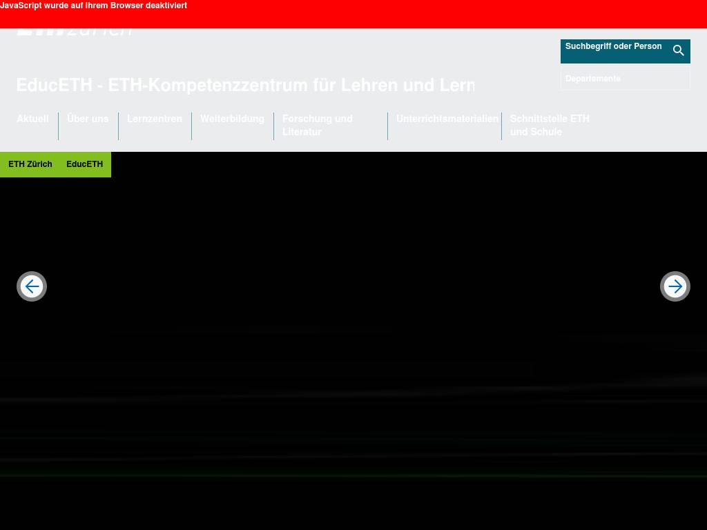The width and height of the screenshot is (707, 530).
Task: Click the EducETH breadcrumb link
Action: tap(84, 164)
